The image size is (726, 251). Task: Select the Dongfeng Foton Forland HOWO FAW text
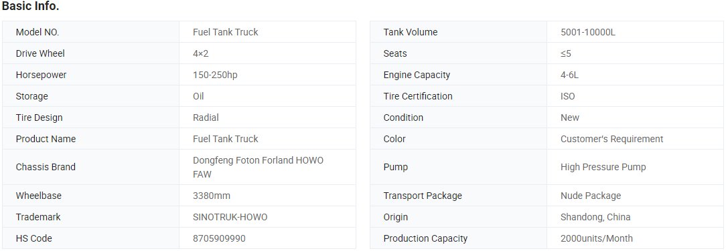pyautogui.click(x=258, y=167)
